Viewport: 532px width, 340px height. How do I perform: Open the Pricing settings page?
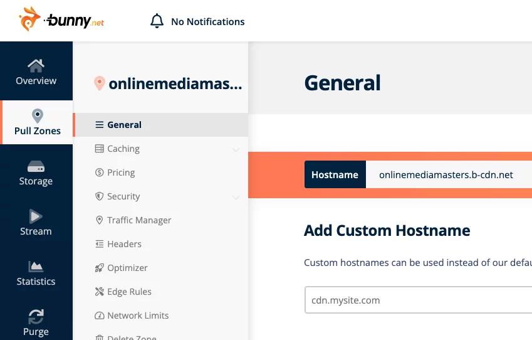(121, 173)
